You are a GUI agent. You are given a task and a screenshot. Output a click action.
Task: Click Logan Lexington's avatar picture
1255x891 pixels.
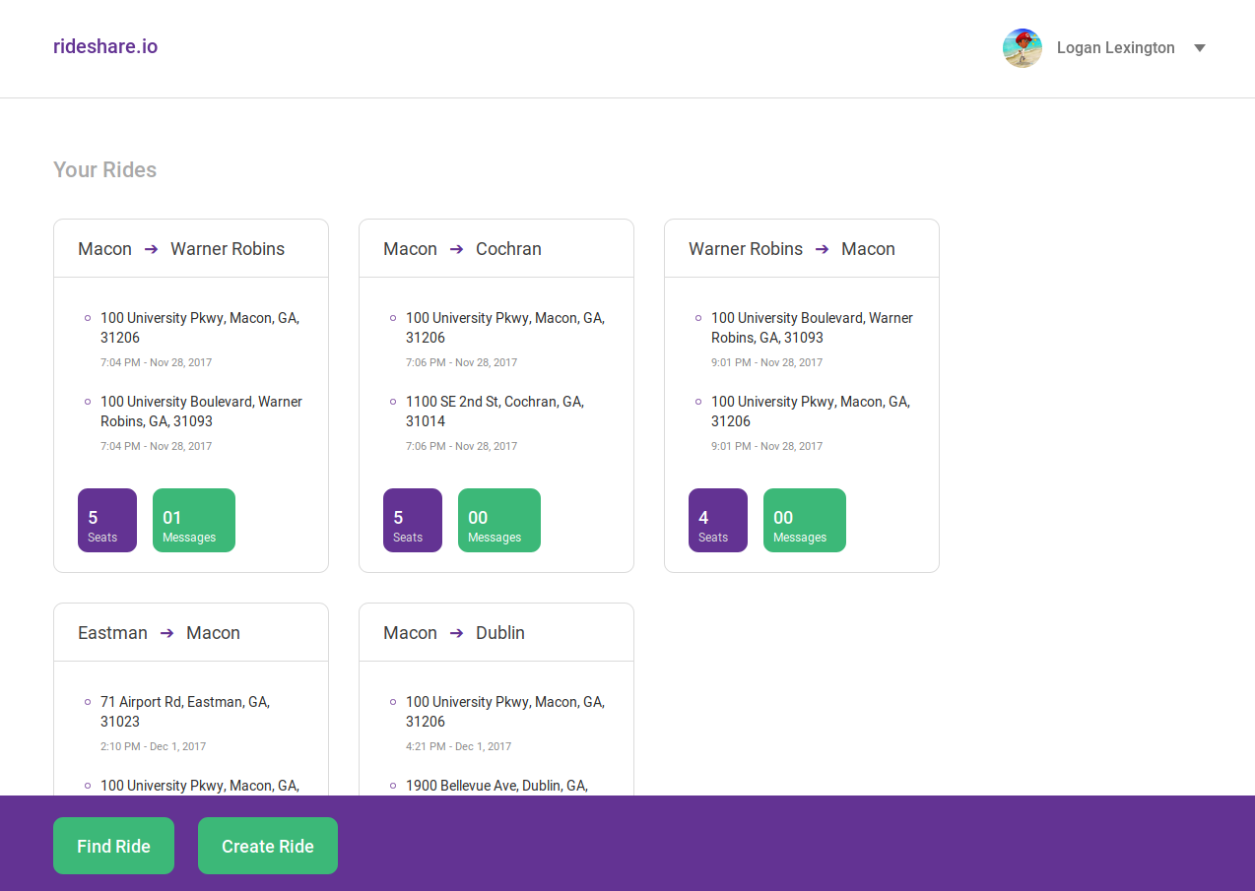tap(1023, 48)
